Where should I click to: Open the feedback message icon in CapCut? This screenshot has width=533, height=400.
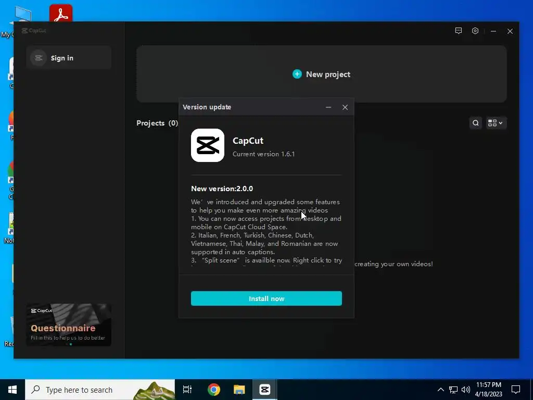[459, 31]
